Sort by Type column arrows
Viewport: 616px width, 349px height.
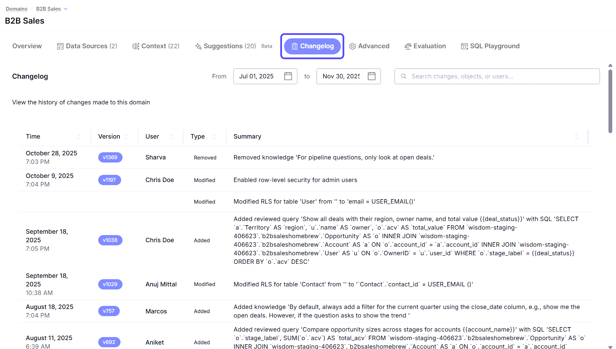pyautogui.click(x=215, y=137)
